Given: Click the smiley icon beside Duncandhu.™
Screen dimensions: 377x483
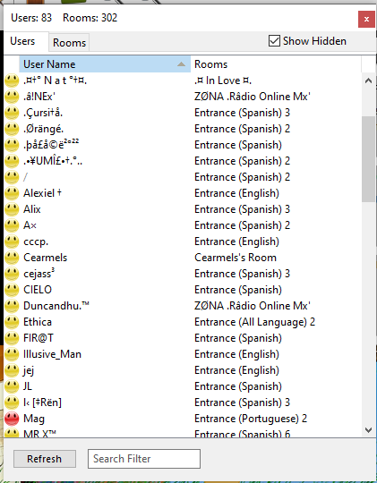Looking at the screenshot, I should [12, 306].
